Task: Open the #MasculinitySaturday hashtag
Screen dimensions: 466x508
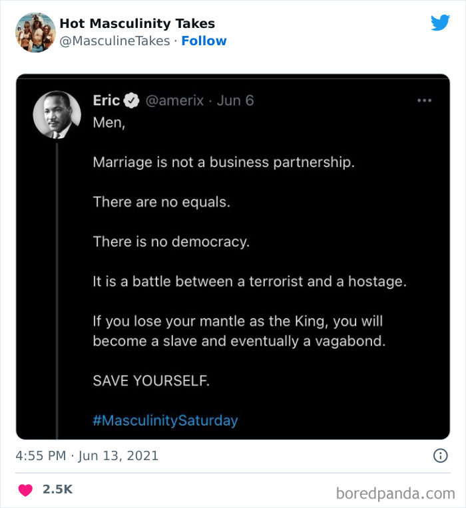Action: [165, 420]
